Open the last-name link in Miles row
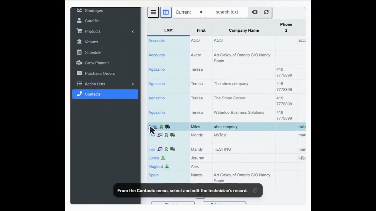 coord(153,127)
